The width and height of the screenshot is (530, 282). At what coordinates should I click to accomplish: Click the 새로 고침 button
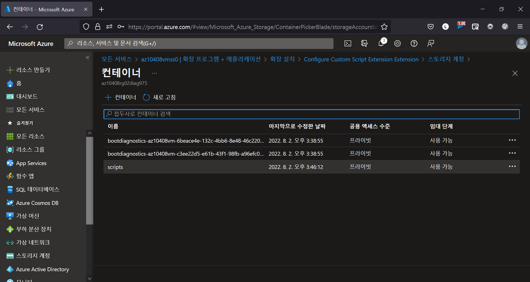click(159, 97)
